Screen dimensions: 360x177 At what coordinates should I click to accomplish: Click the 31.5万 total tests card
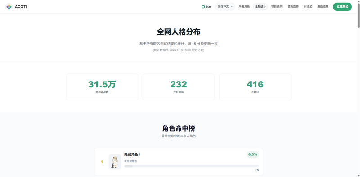point(102,87)
